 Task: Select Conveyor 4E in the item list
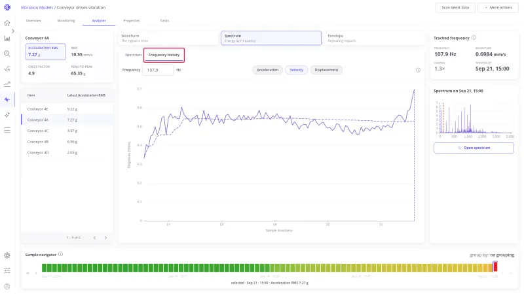tap(67, 109)
